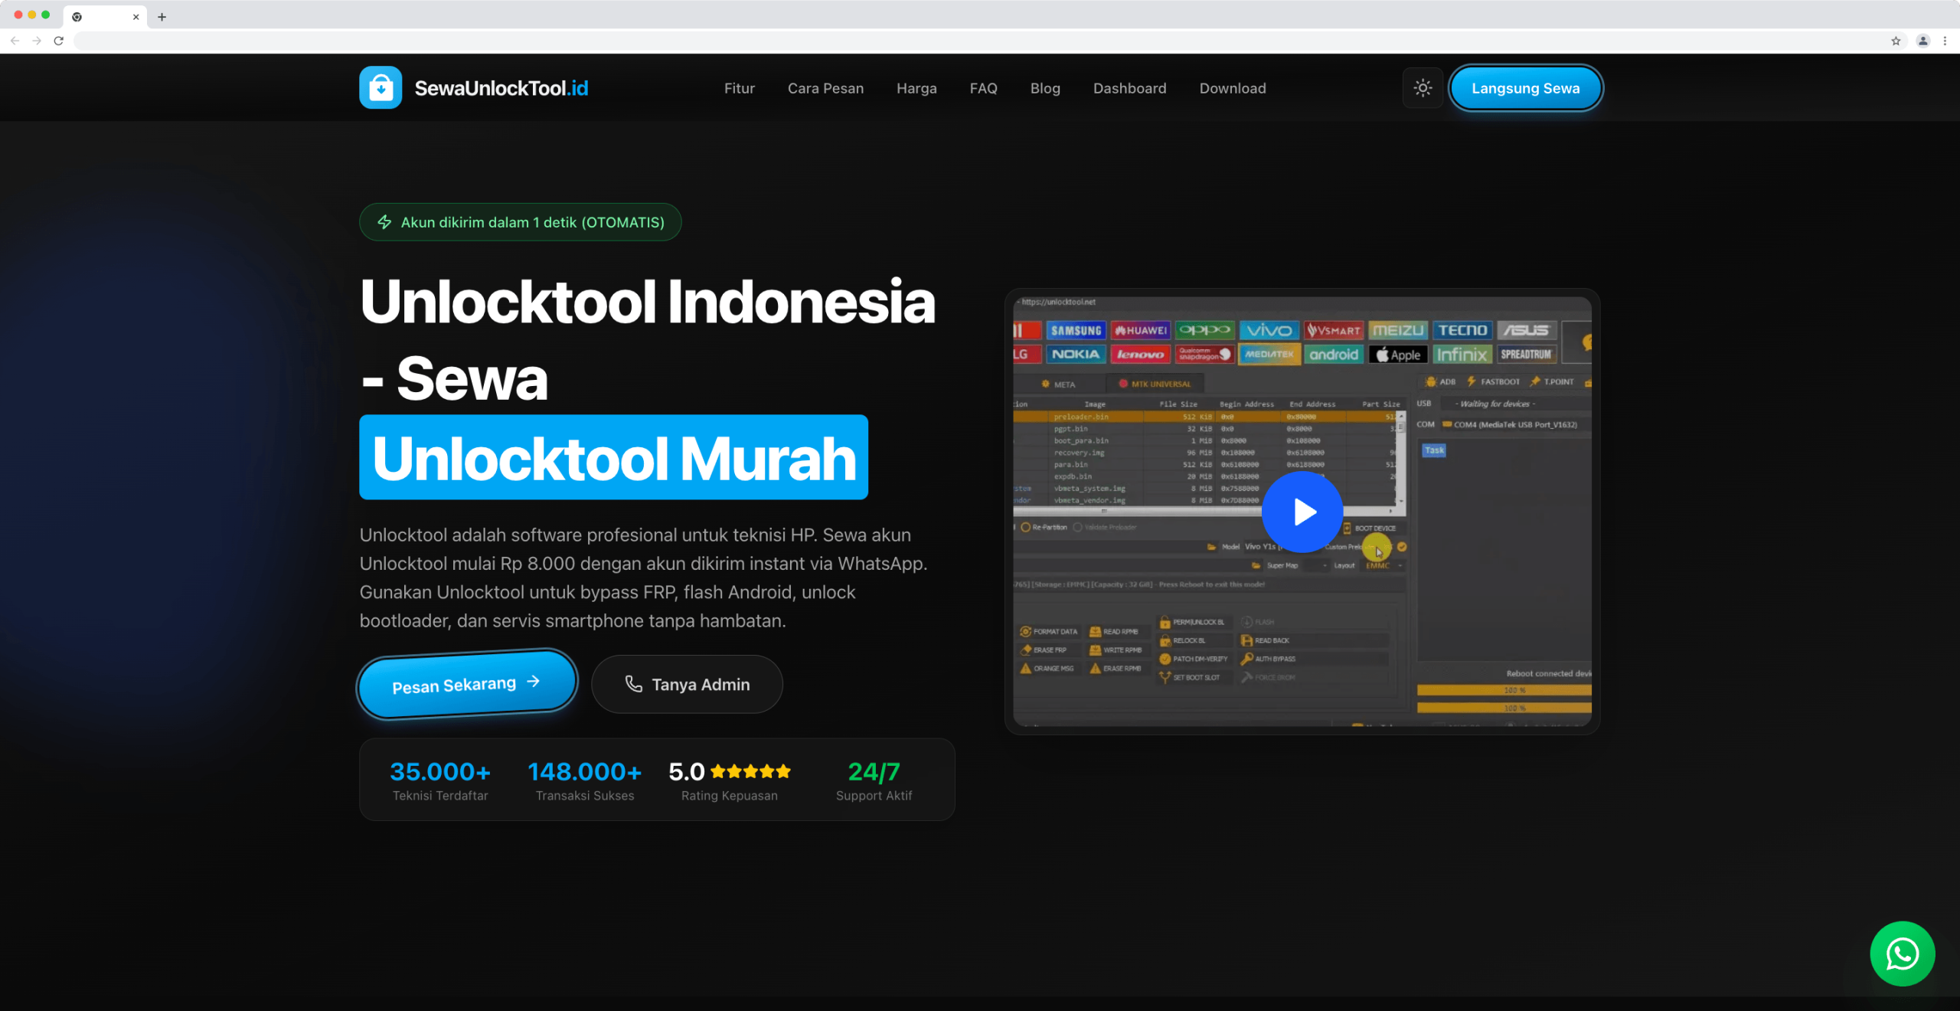Open the Harga nav link
The width and height of the screenshot is (1960, 1011).
(916, 88)
